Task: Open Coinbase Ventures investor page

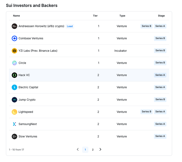Action: tap(31, 38)
